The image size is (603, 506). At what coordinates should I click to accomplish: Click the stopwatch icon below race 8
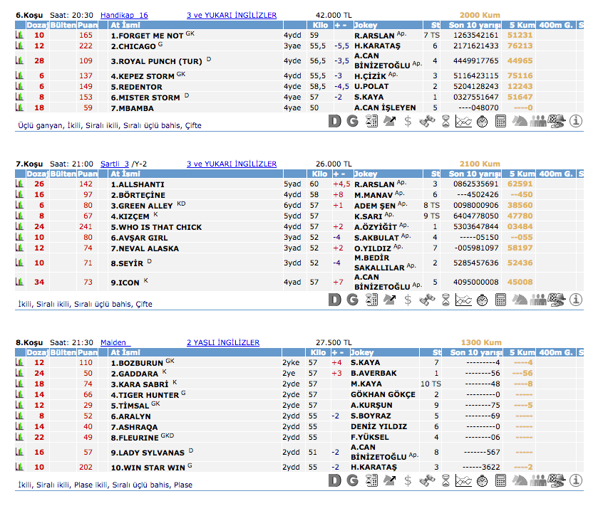(x=482, y=481)
